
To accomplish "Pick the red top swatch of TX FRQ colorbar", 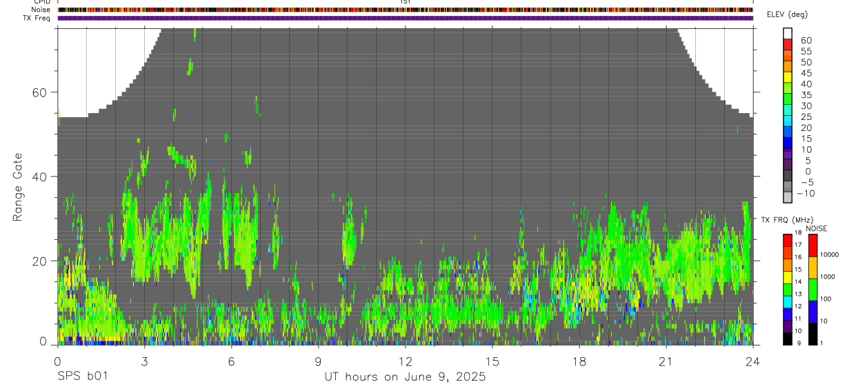I will point(787,240).
